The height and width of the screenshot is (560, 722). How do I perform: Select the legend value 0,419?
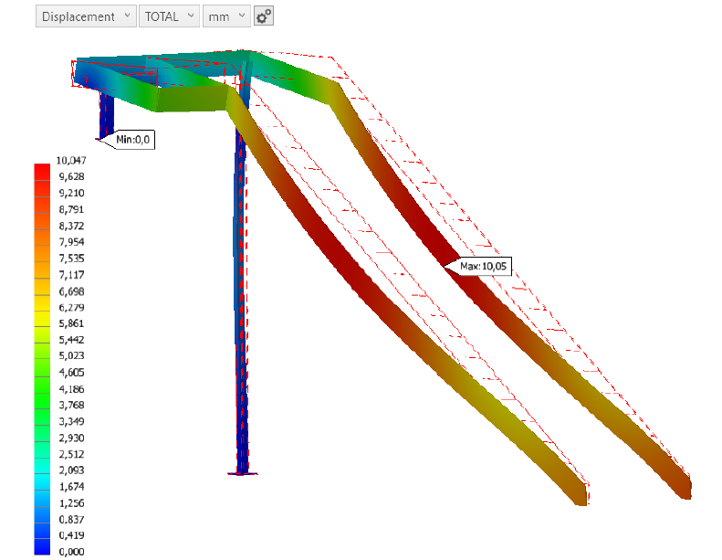71,535
